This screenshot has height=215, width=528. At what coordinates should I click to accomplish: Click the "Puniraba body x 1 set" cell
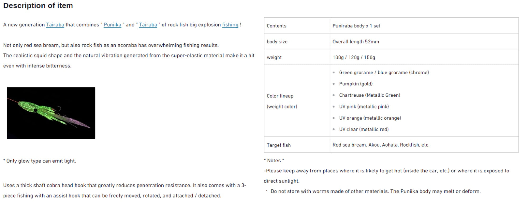point(356,26)
